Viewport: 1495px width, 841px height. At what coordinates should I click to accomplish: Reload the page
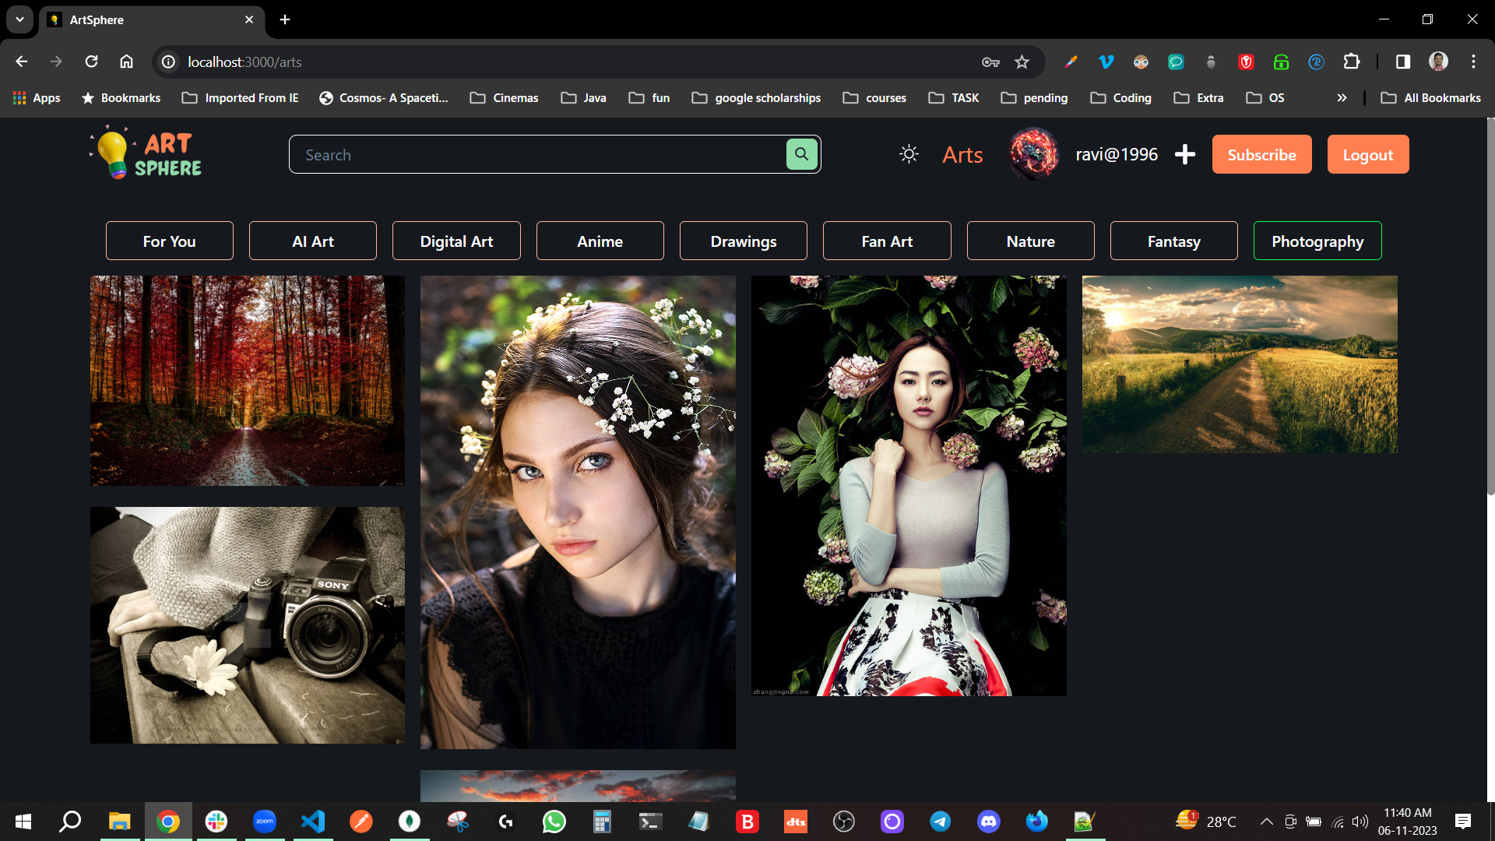click(x=91, y=62)
